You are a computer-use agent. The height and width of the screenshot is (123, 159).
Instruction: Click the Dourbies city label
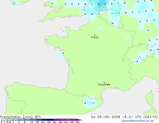(104, 84)
